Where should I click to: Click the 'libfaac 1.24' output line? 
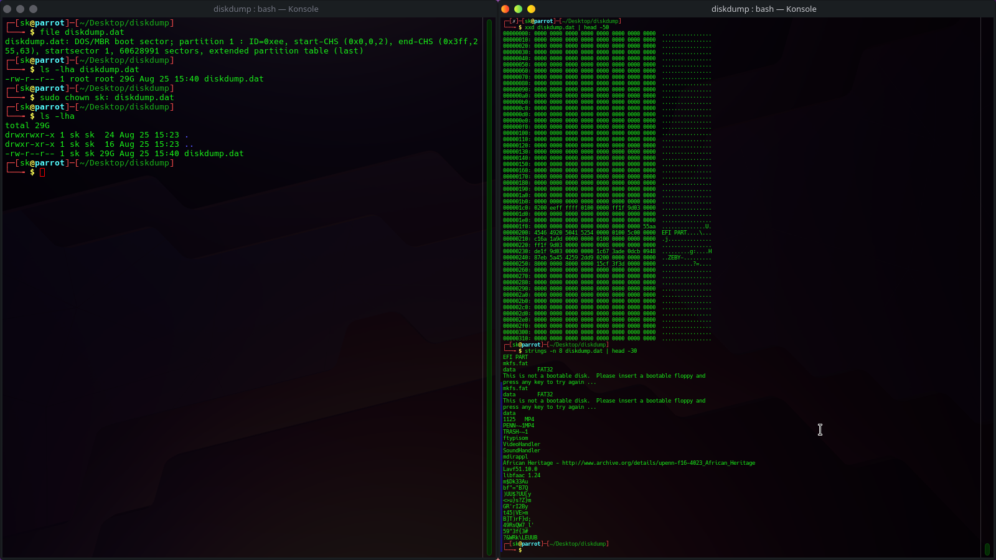tap(522, 475)
